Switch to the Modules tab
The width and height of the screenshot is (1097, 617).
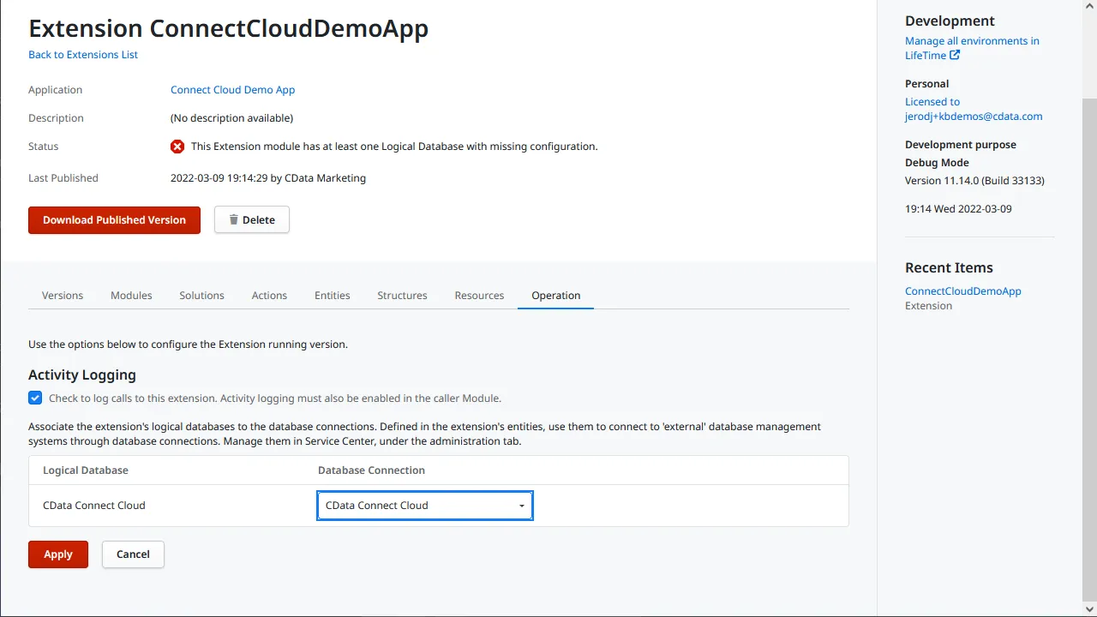point(131,295)
